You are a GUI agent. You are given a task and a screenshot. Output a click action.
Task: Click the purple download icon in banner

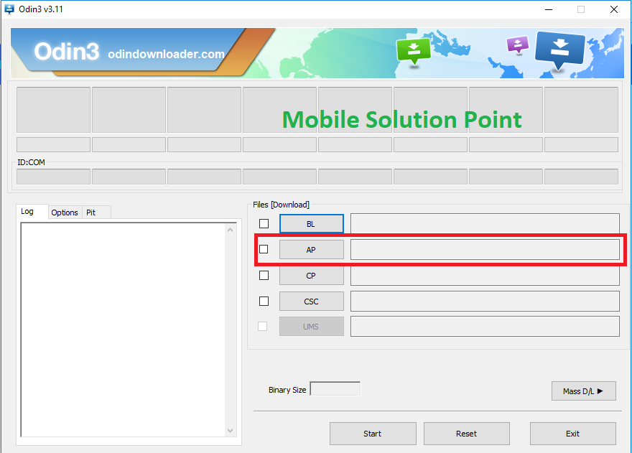click(518, 45)
